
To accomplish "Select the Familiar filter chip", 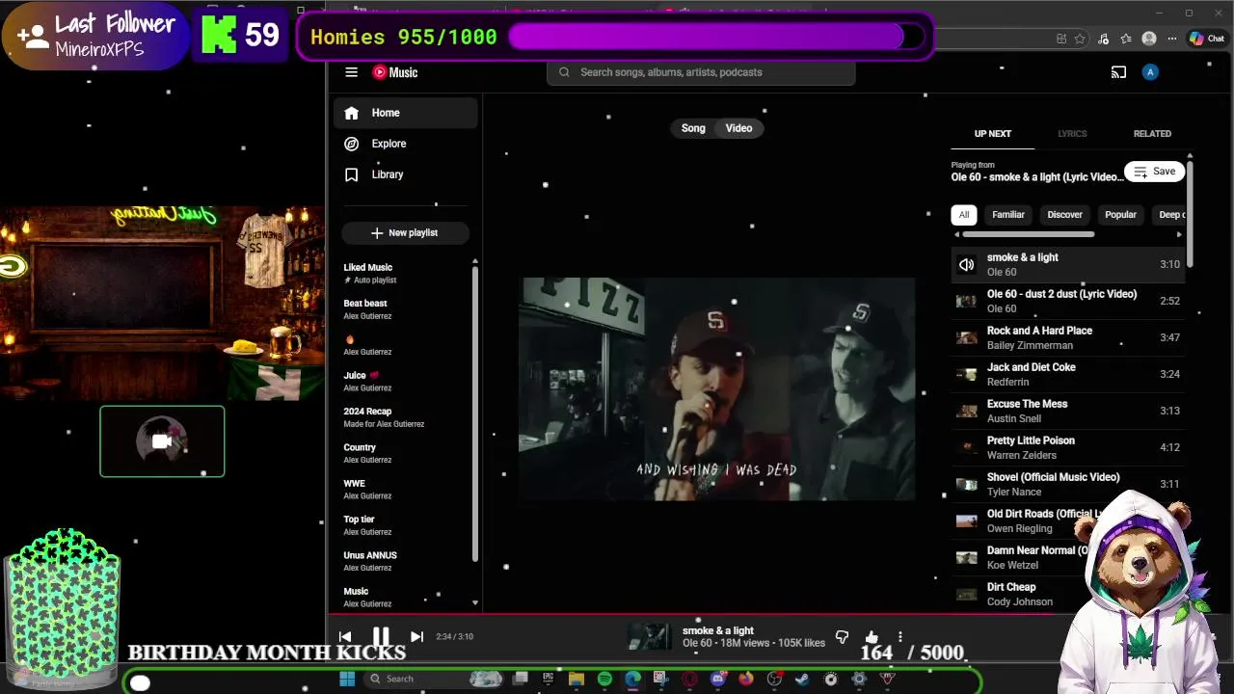I will (x=1008, y=215).
